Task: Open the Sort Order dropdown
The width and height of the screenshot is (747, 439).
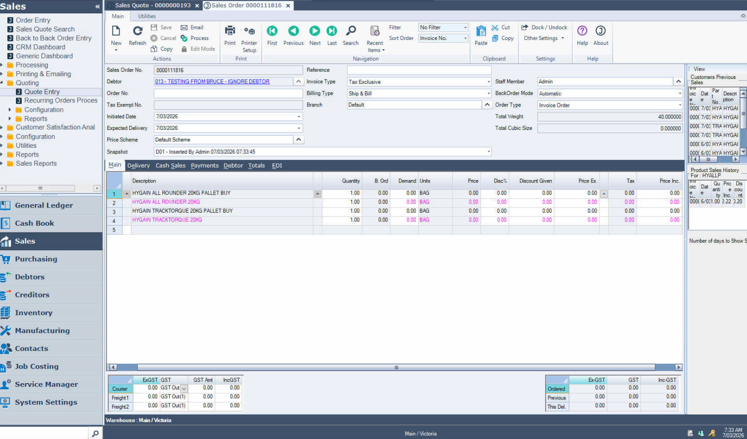Action: [465, 39]
